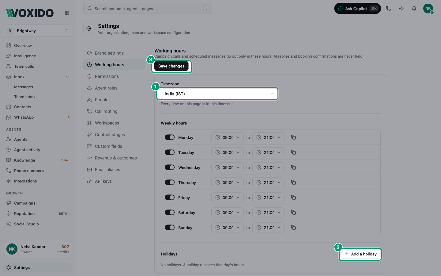Open Ask Copilot
Viewport: 441px width, 276px height.
point(357,9)
